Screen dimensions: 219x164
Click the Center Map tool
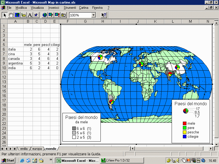[17, 15]
